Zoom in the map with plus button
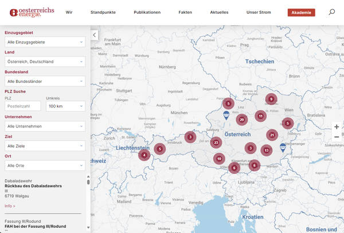Screen dimensions: 344x233 [337, 127]
